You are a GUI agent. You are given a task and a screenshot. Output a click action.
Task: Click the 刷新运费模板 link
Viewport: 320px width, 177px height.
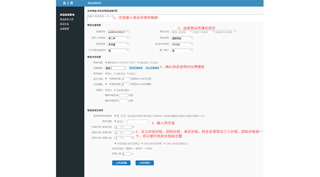coord(136,68)
